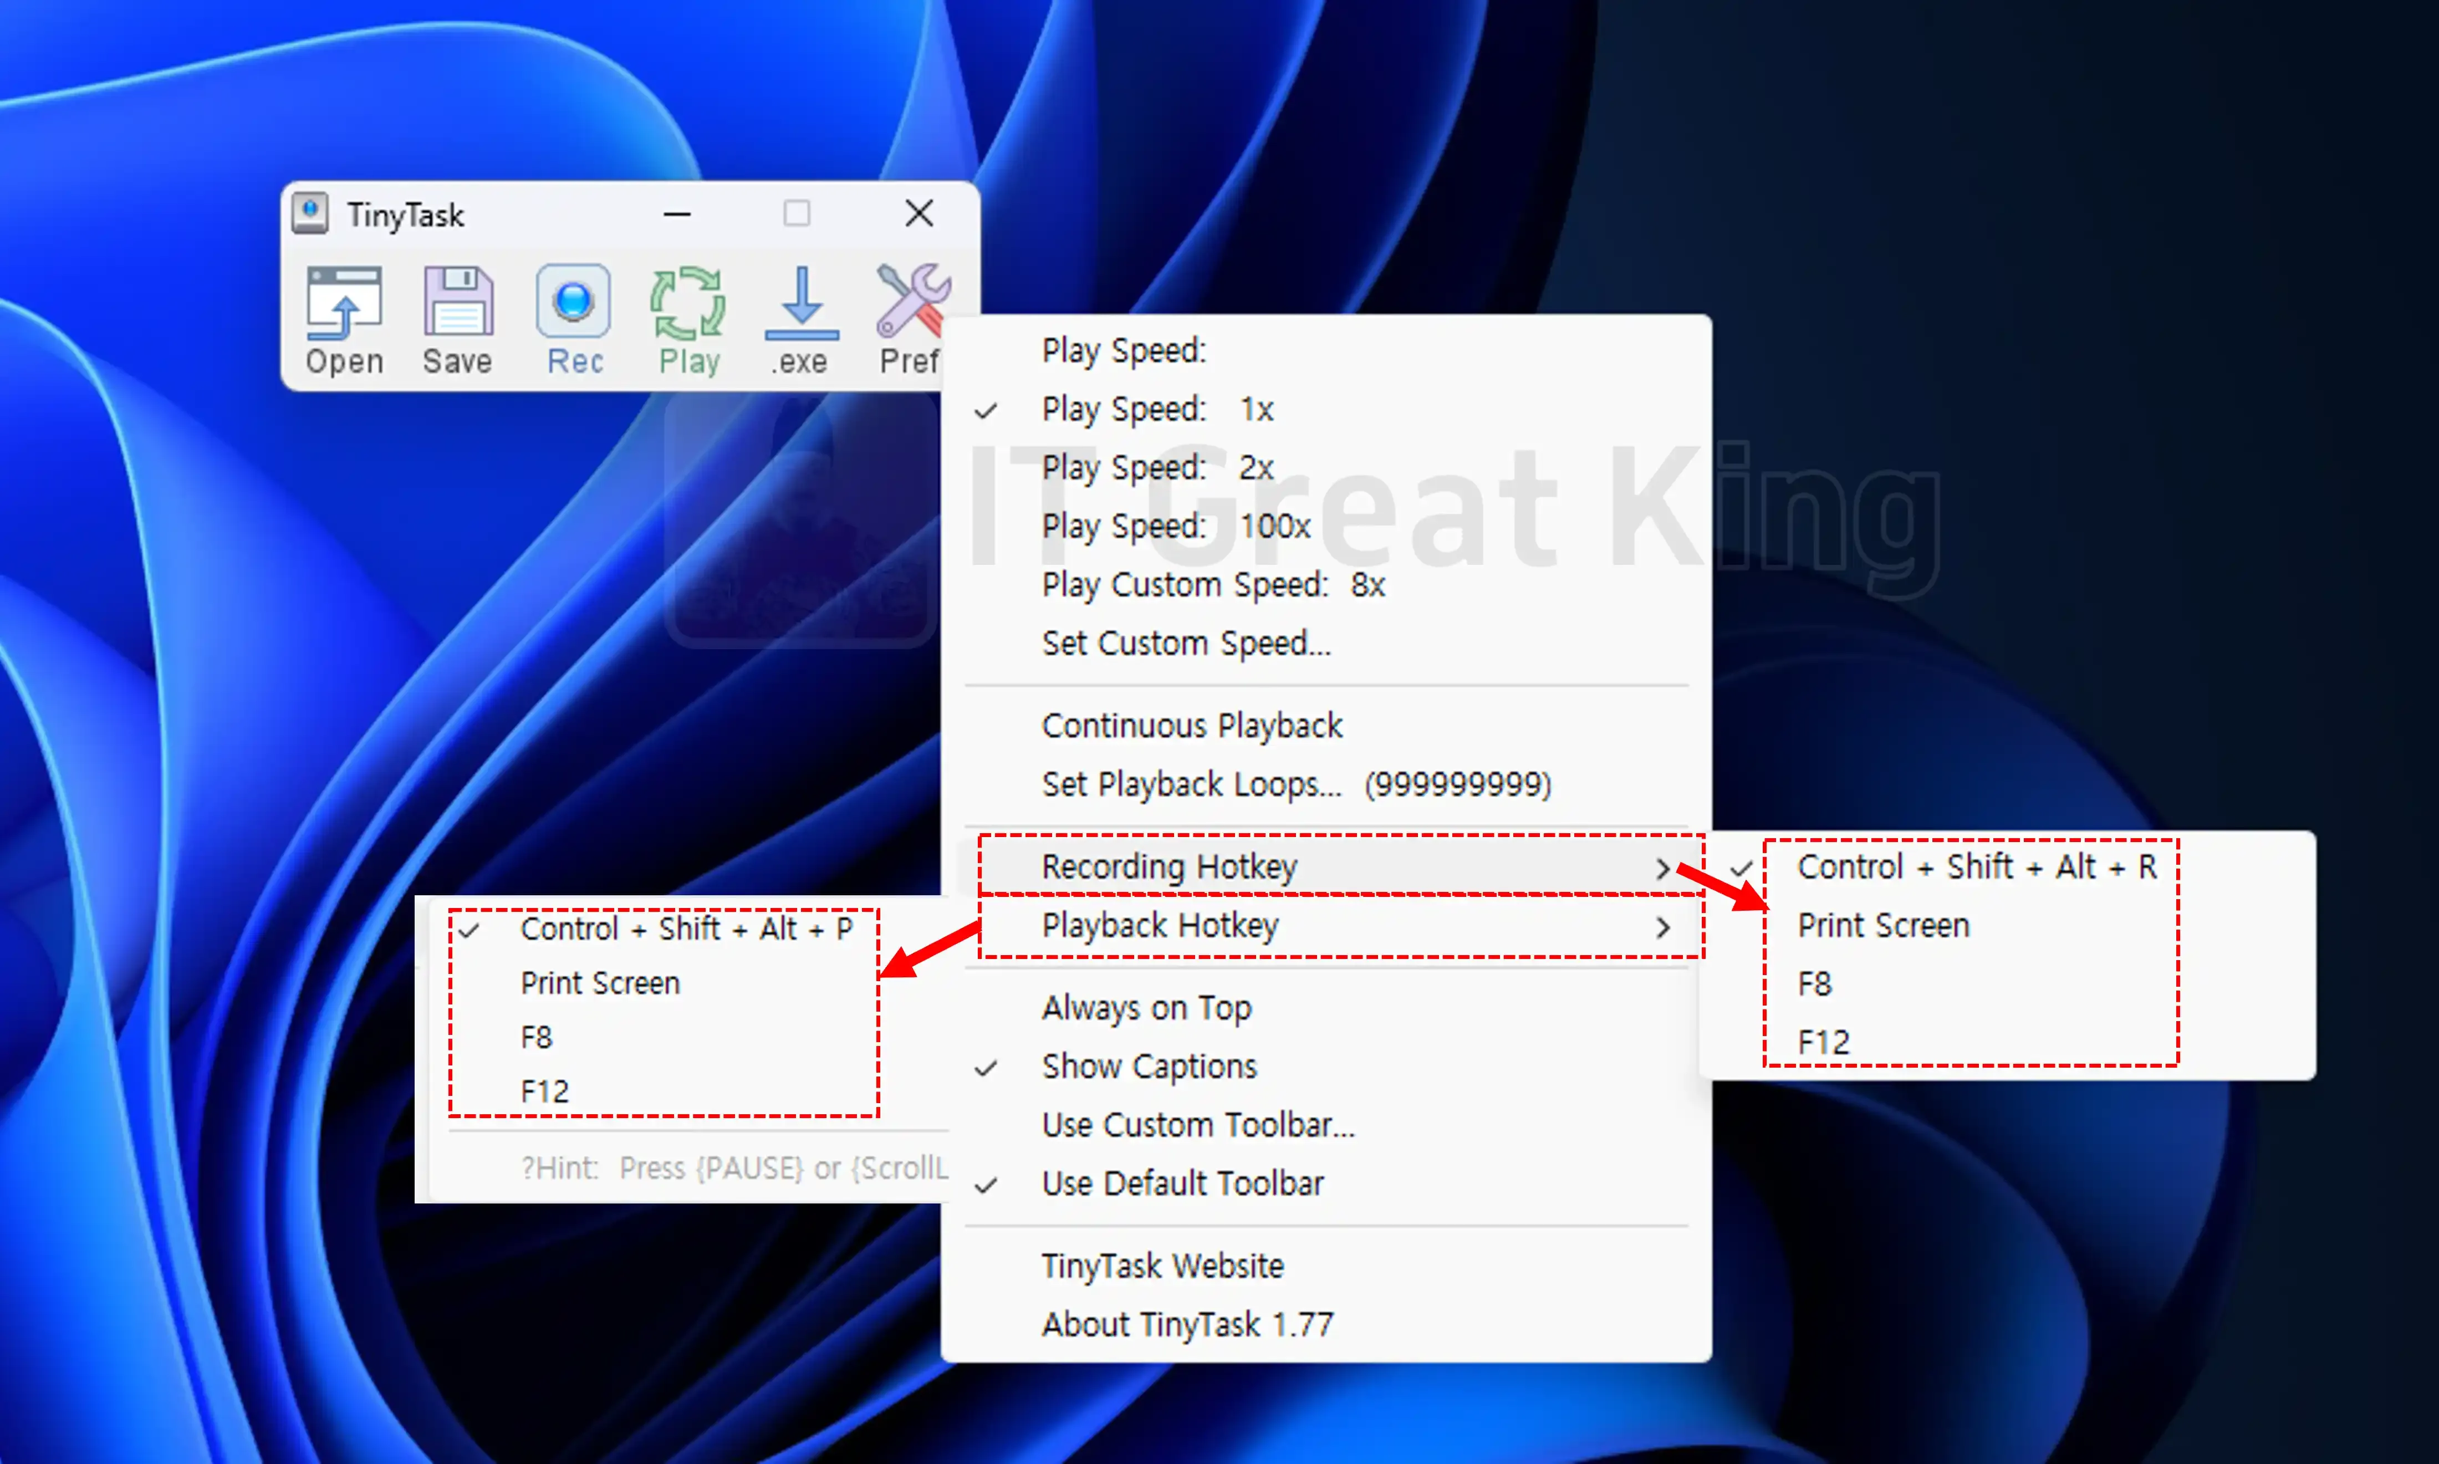Click the .exe compile icon
2439x1464 pixels.
pyautogui.click(x=801, y=320)
